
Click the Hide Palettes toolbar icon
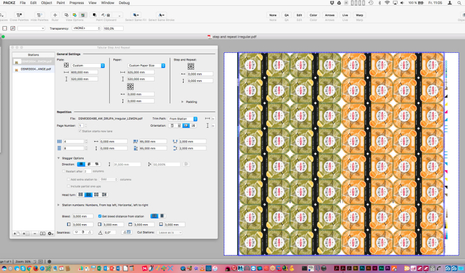39,15
